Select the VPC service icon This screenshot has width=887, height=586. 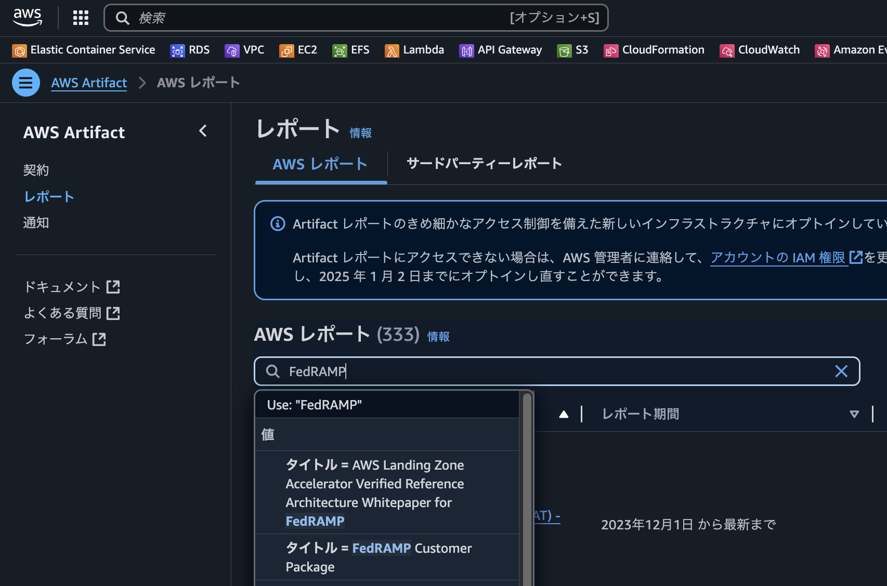[244, 50]
